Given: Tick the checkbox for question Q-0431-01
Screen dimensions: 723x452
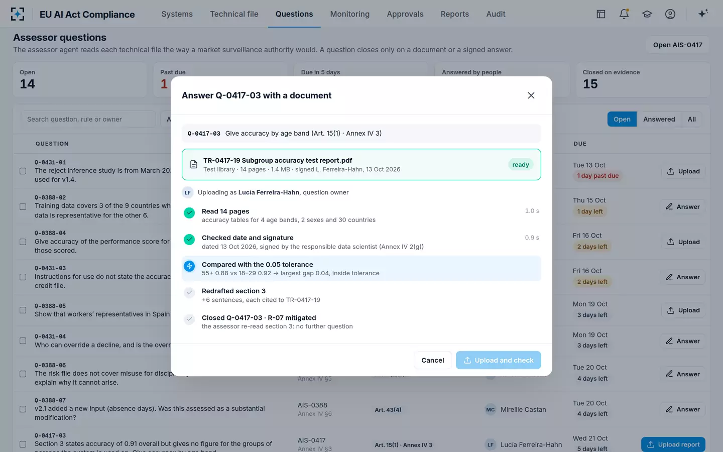Looking at the screenshot, I should click(23, 171).
